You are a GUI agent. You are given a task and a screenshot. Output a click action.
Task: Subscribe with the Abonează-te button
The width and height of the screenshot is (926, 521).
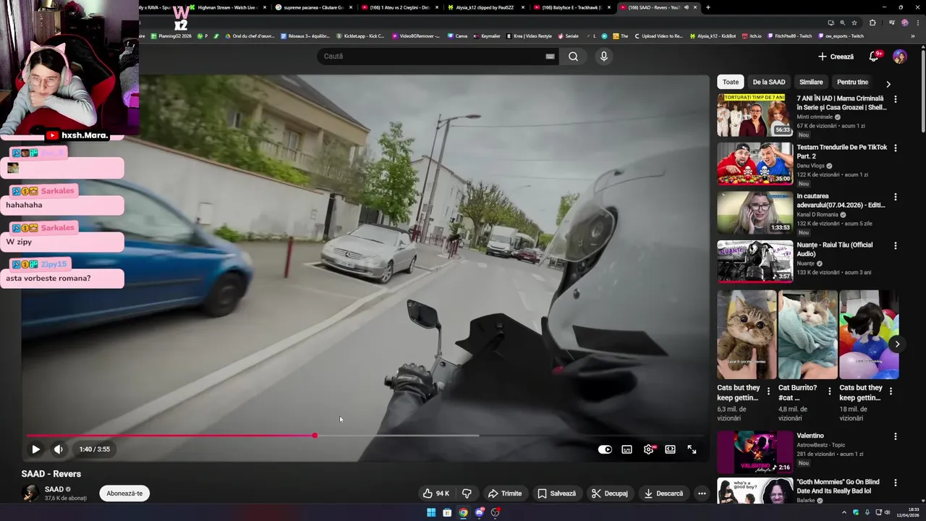(124, 494)
